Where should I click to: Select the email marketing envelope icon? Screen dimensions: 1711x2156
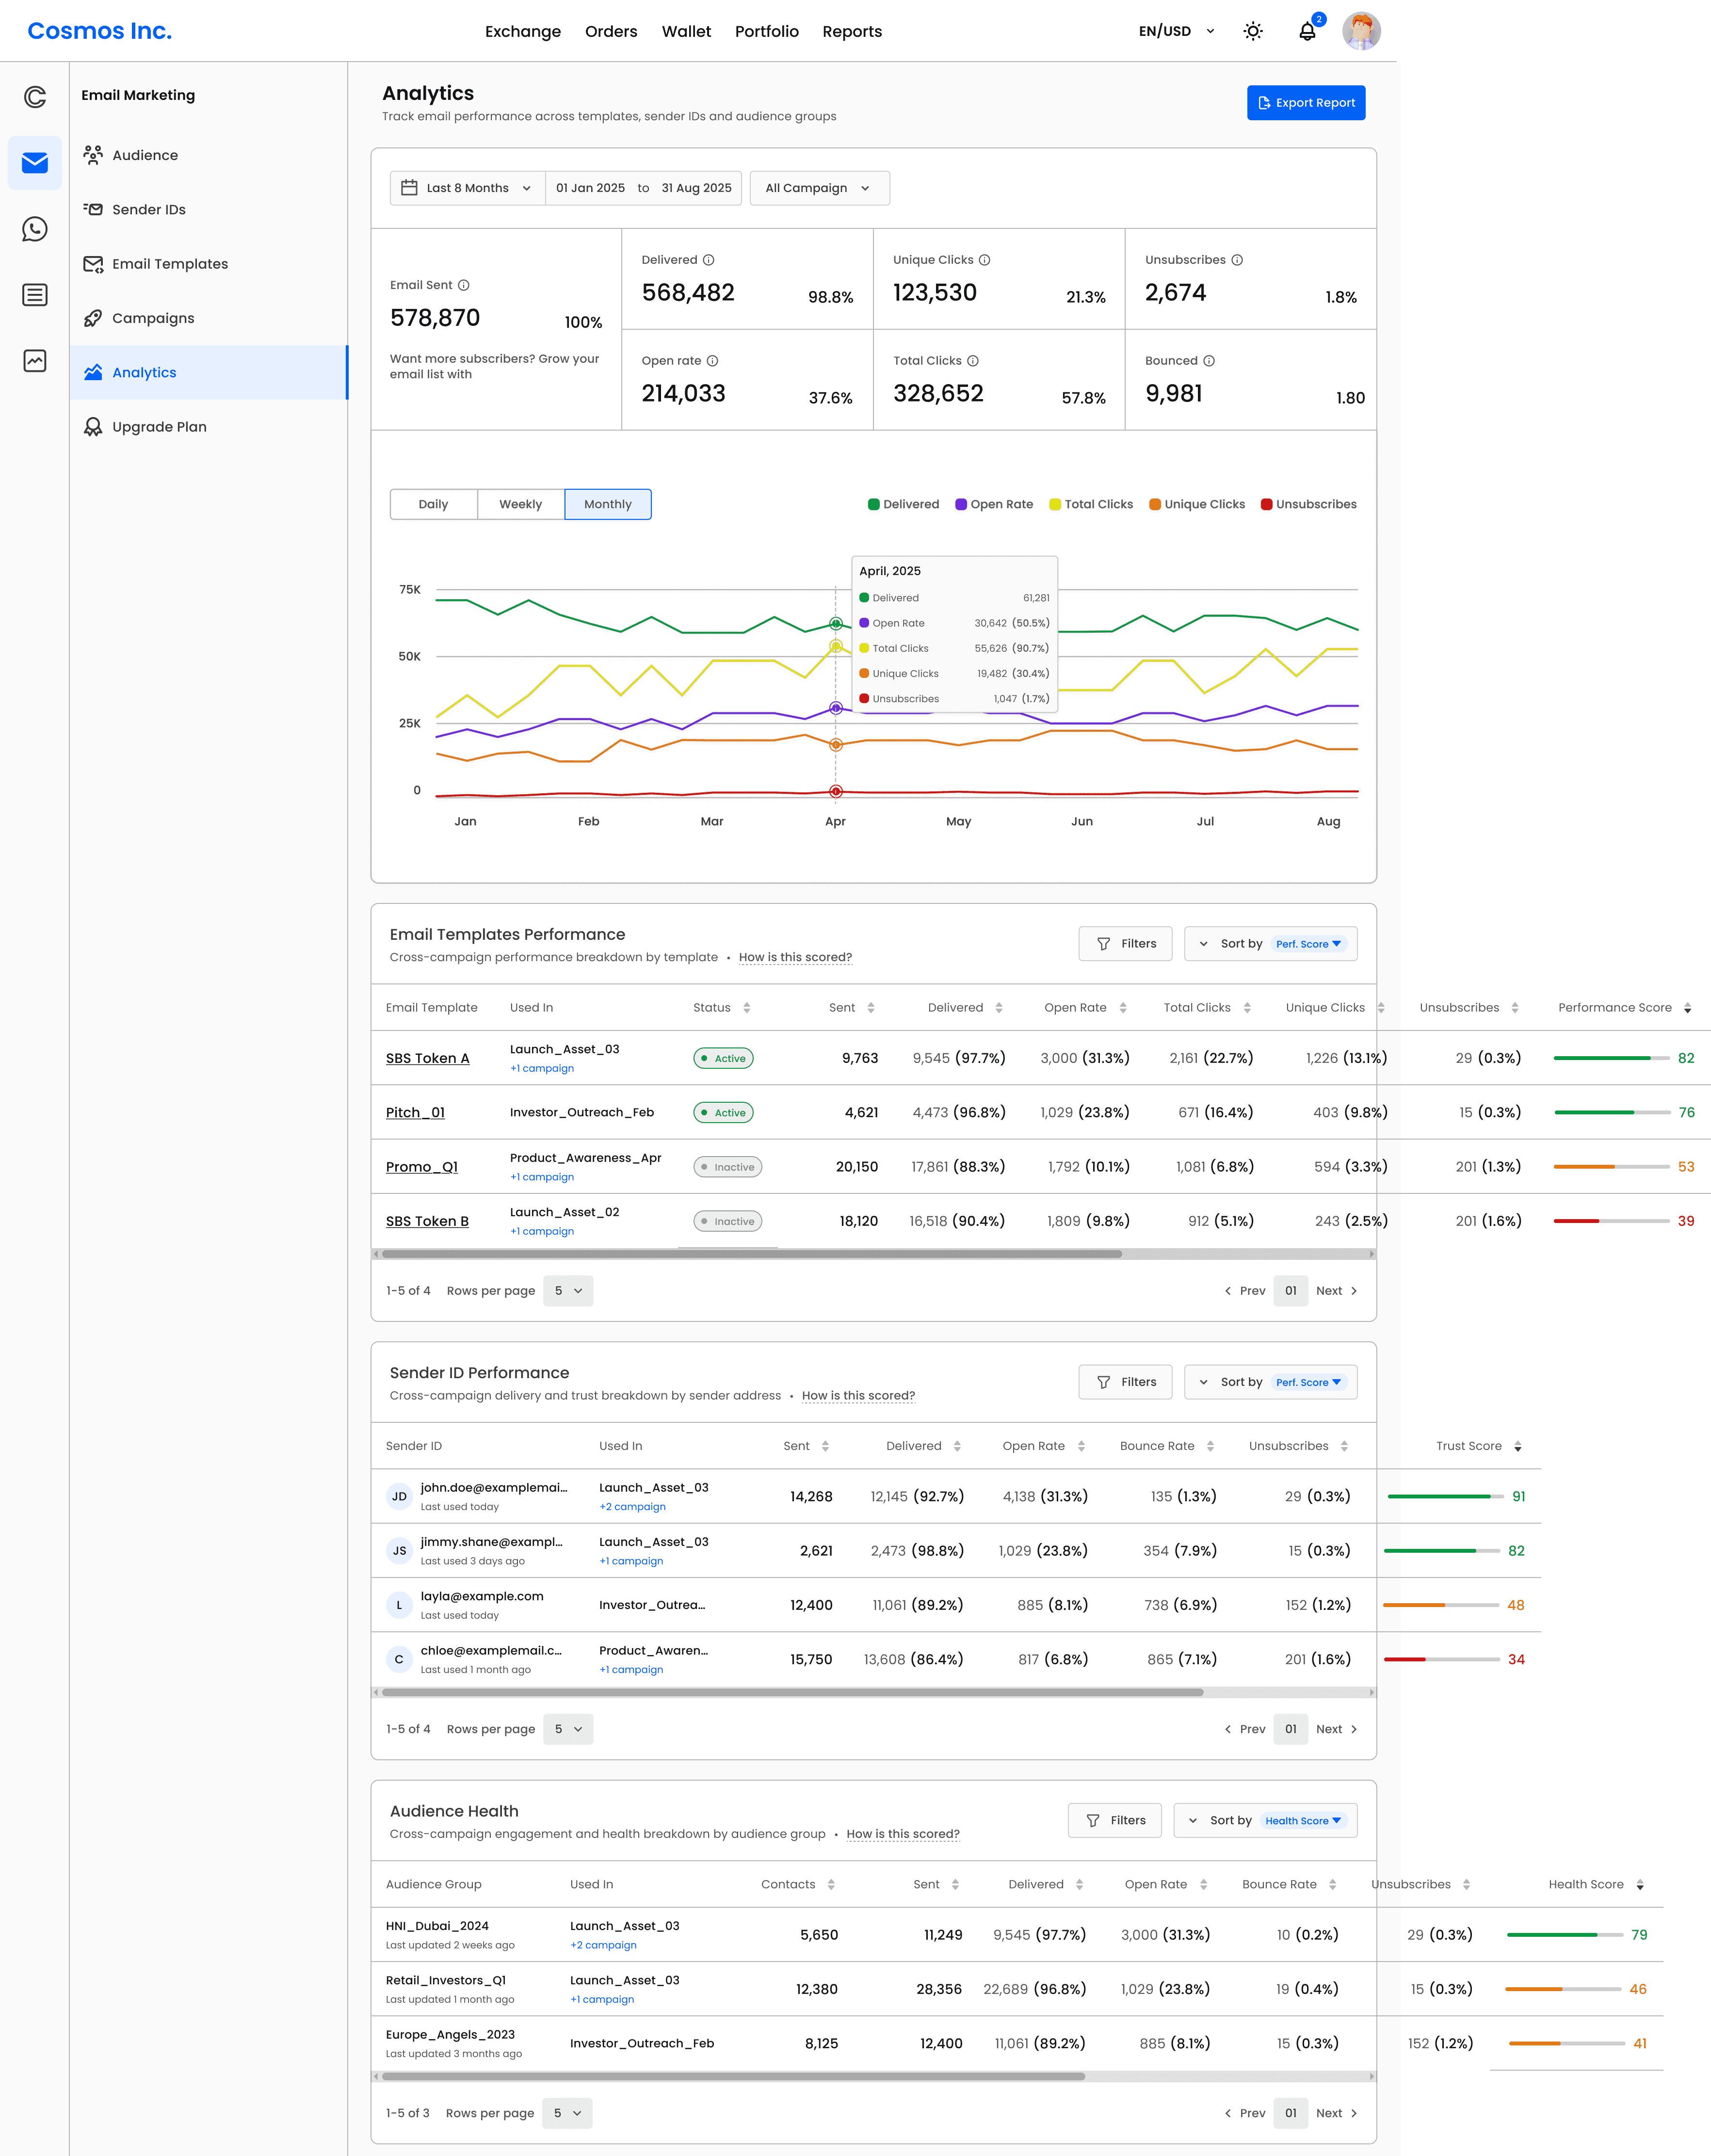click(x=35, y=162)
